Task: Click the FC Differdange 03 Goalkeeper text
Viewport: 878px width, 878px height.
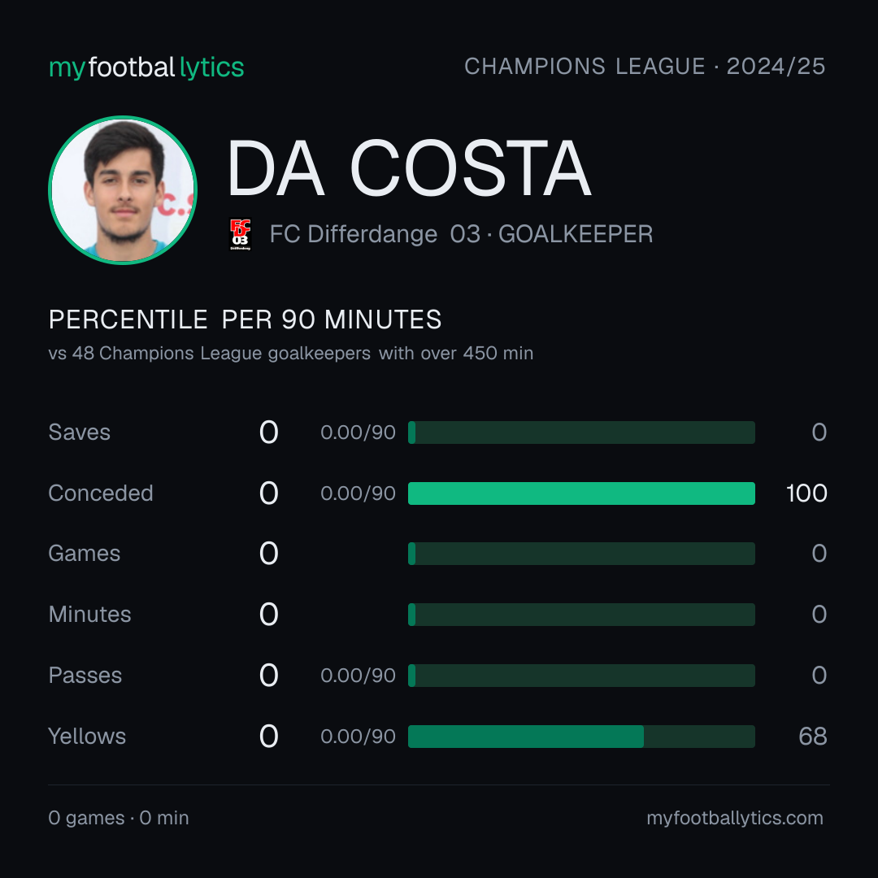Action: point(462,234)
